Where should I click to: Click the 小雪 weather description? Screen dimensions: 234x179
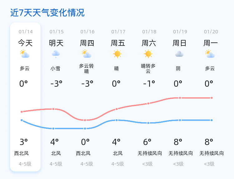click(x=56, y=69)
